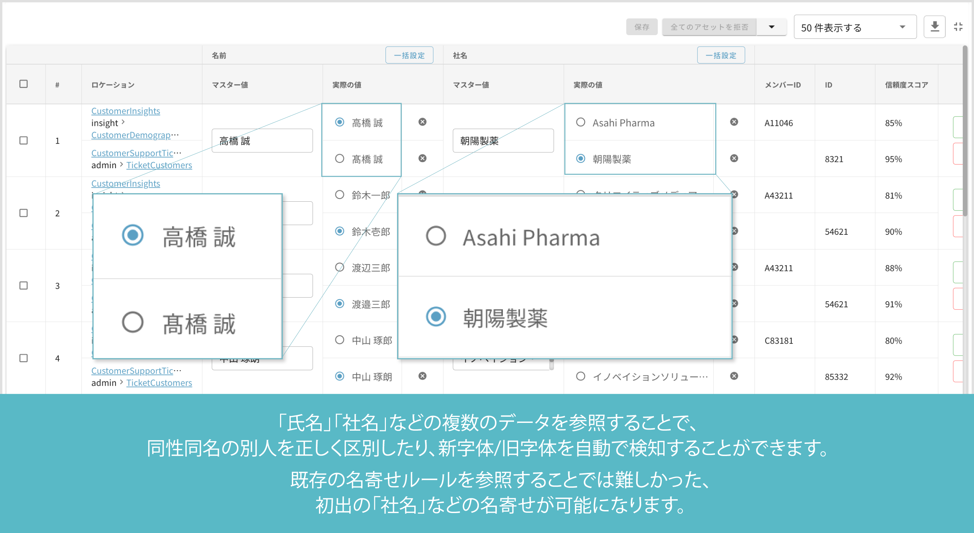Screen dimensions: 974x533
Task: Click the 保存 save button
Action: pyautogui.click(x=642, y=26)
